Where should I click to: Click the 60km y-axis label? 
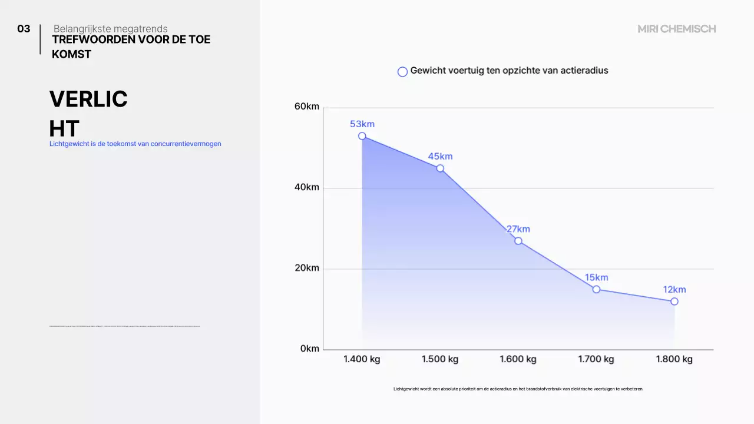click(307, 107)
